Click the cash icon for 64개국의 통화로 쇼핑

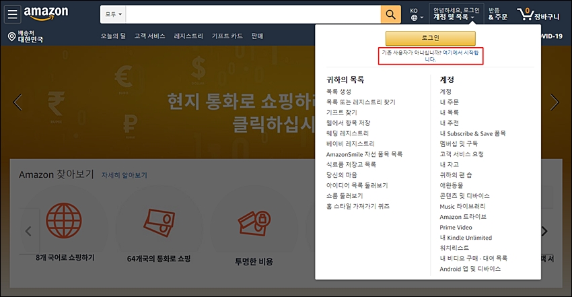pos(159,222)
